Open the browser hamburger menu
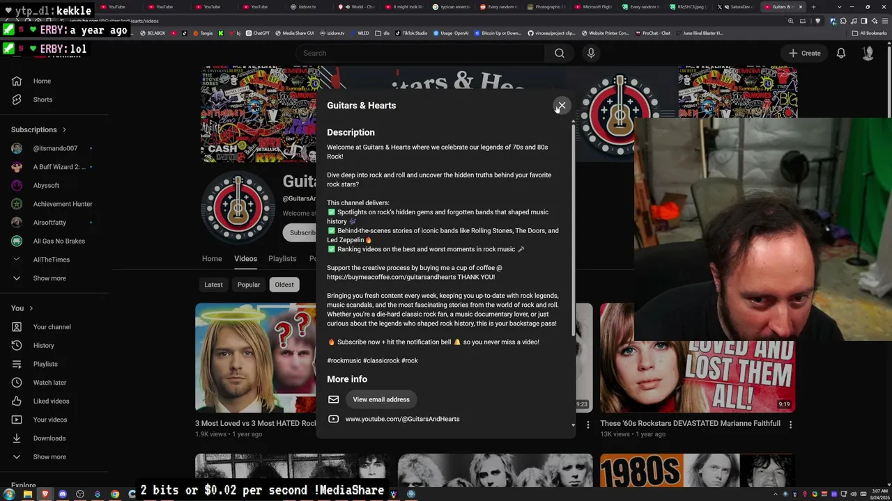Viewport: 892px width, 501px height. coord(884,21)
